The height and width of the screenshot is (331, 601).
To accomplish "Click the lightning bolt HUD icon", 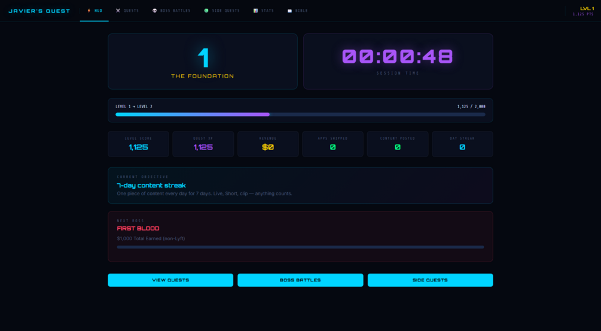I will coord(89,11).
